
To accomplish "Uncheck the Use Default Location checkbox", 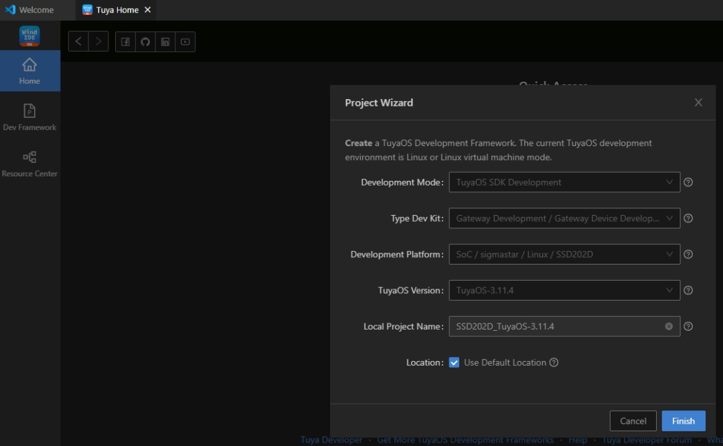I will tap(454, 362).
